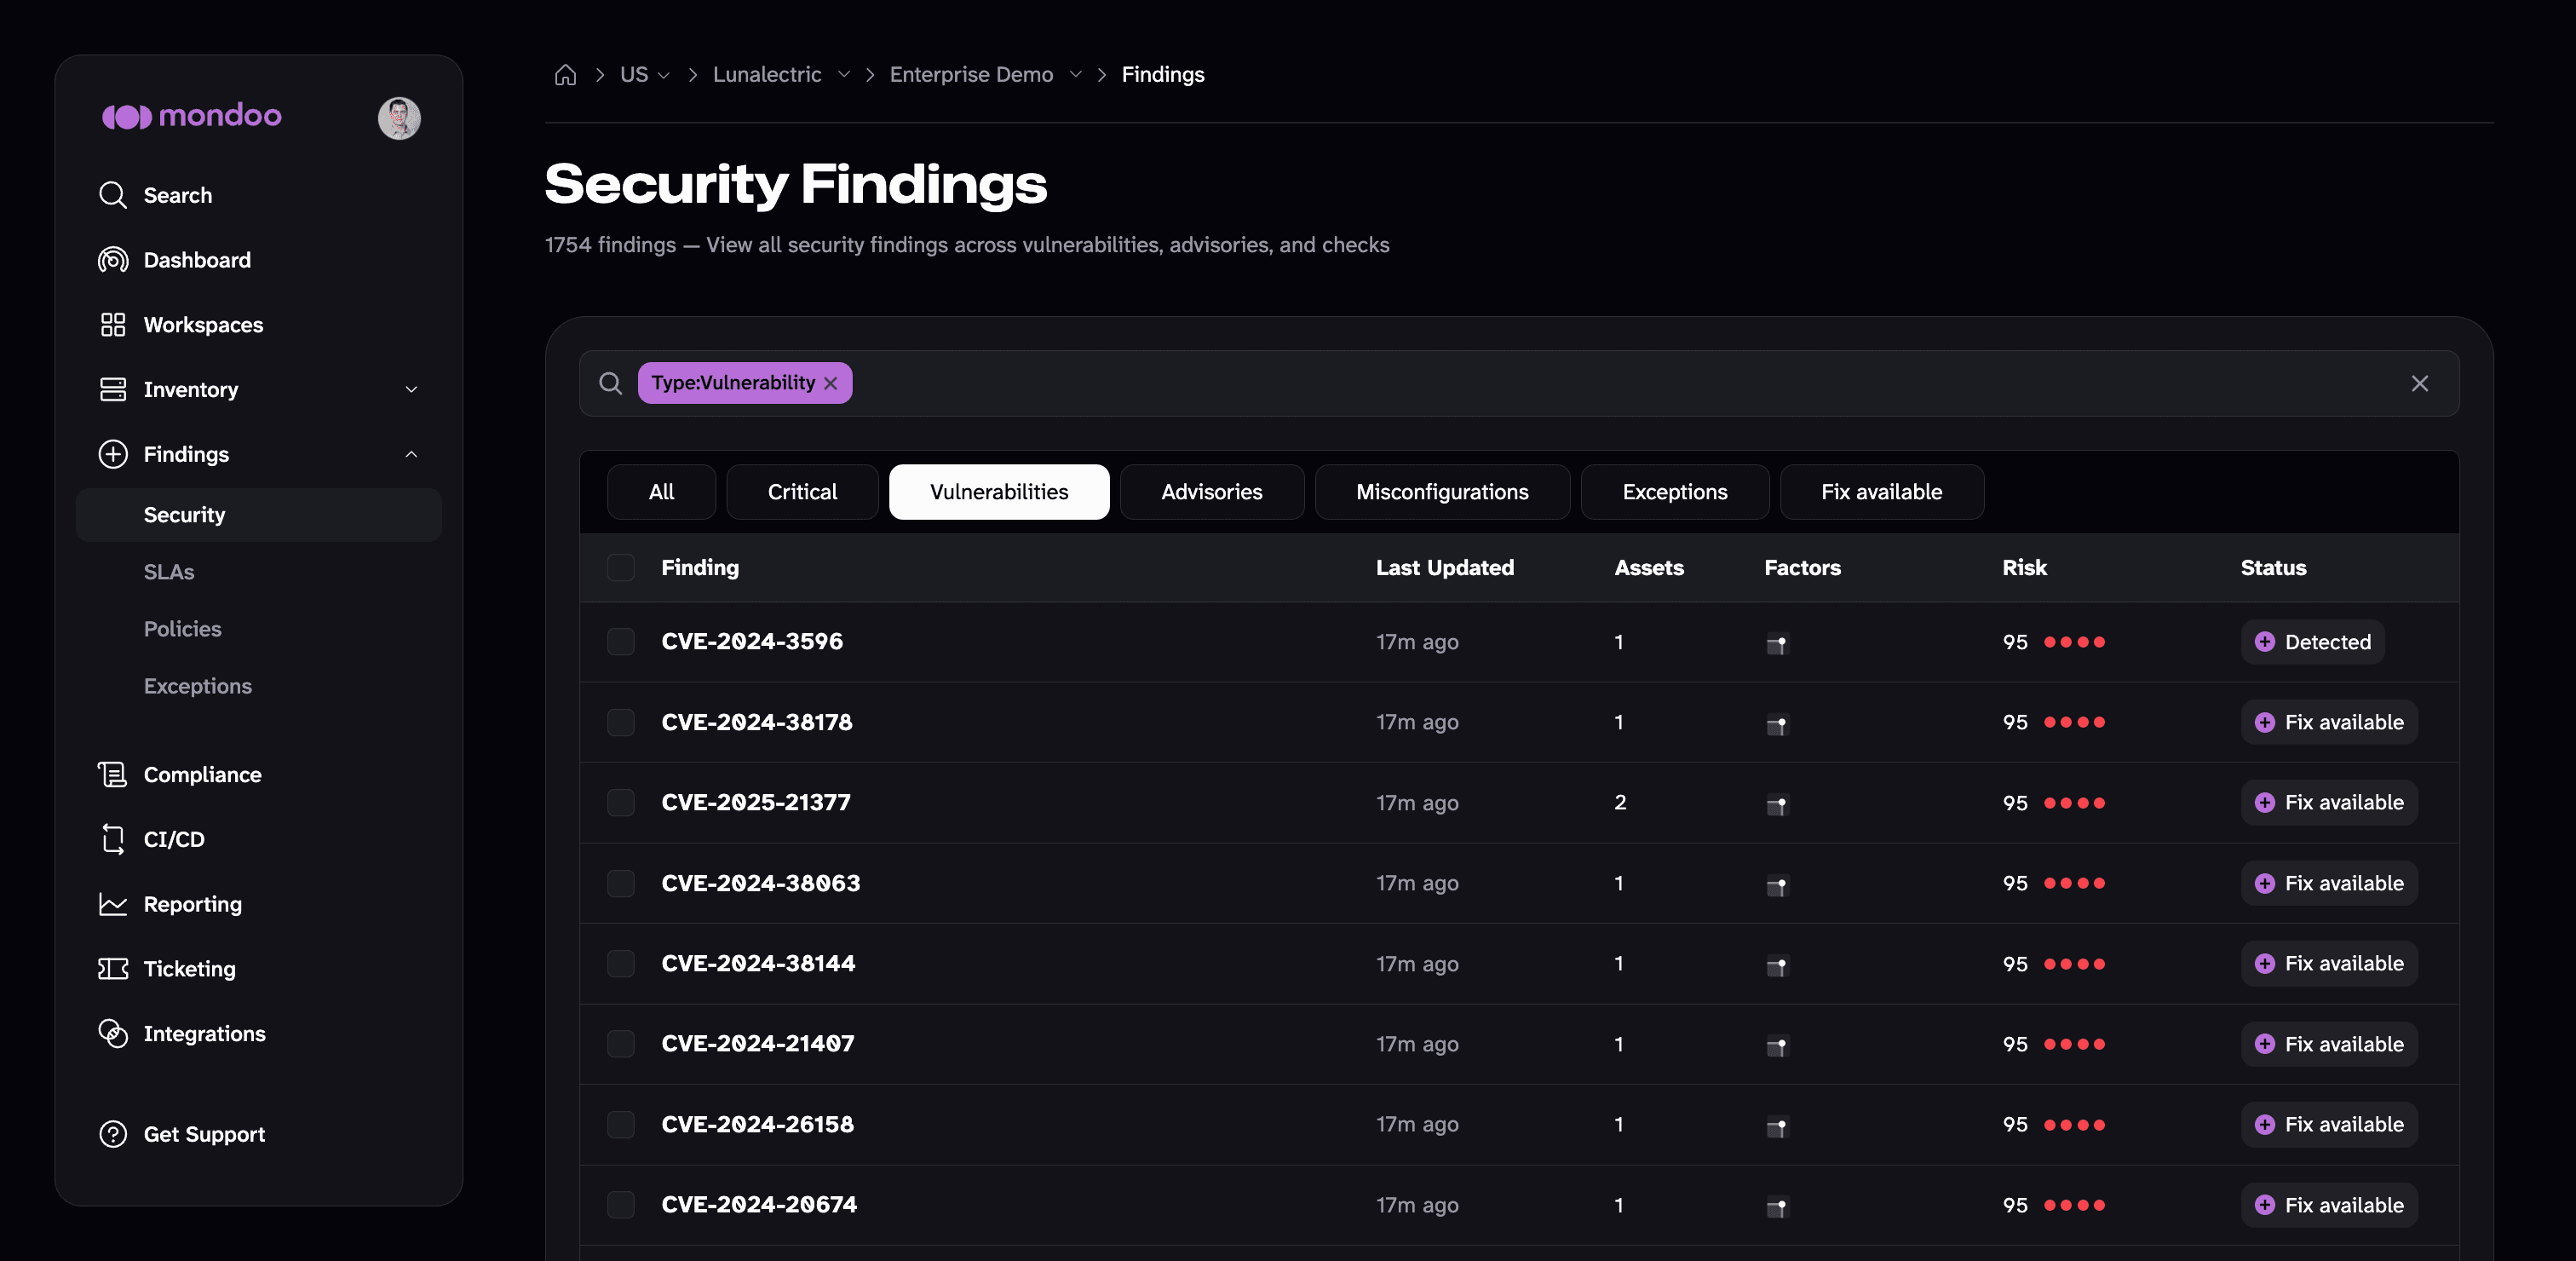Click the Compliance scroll icon
The width and height of the screenshot is (2576, 1261).
[x=113, y=774]
